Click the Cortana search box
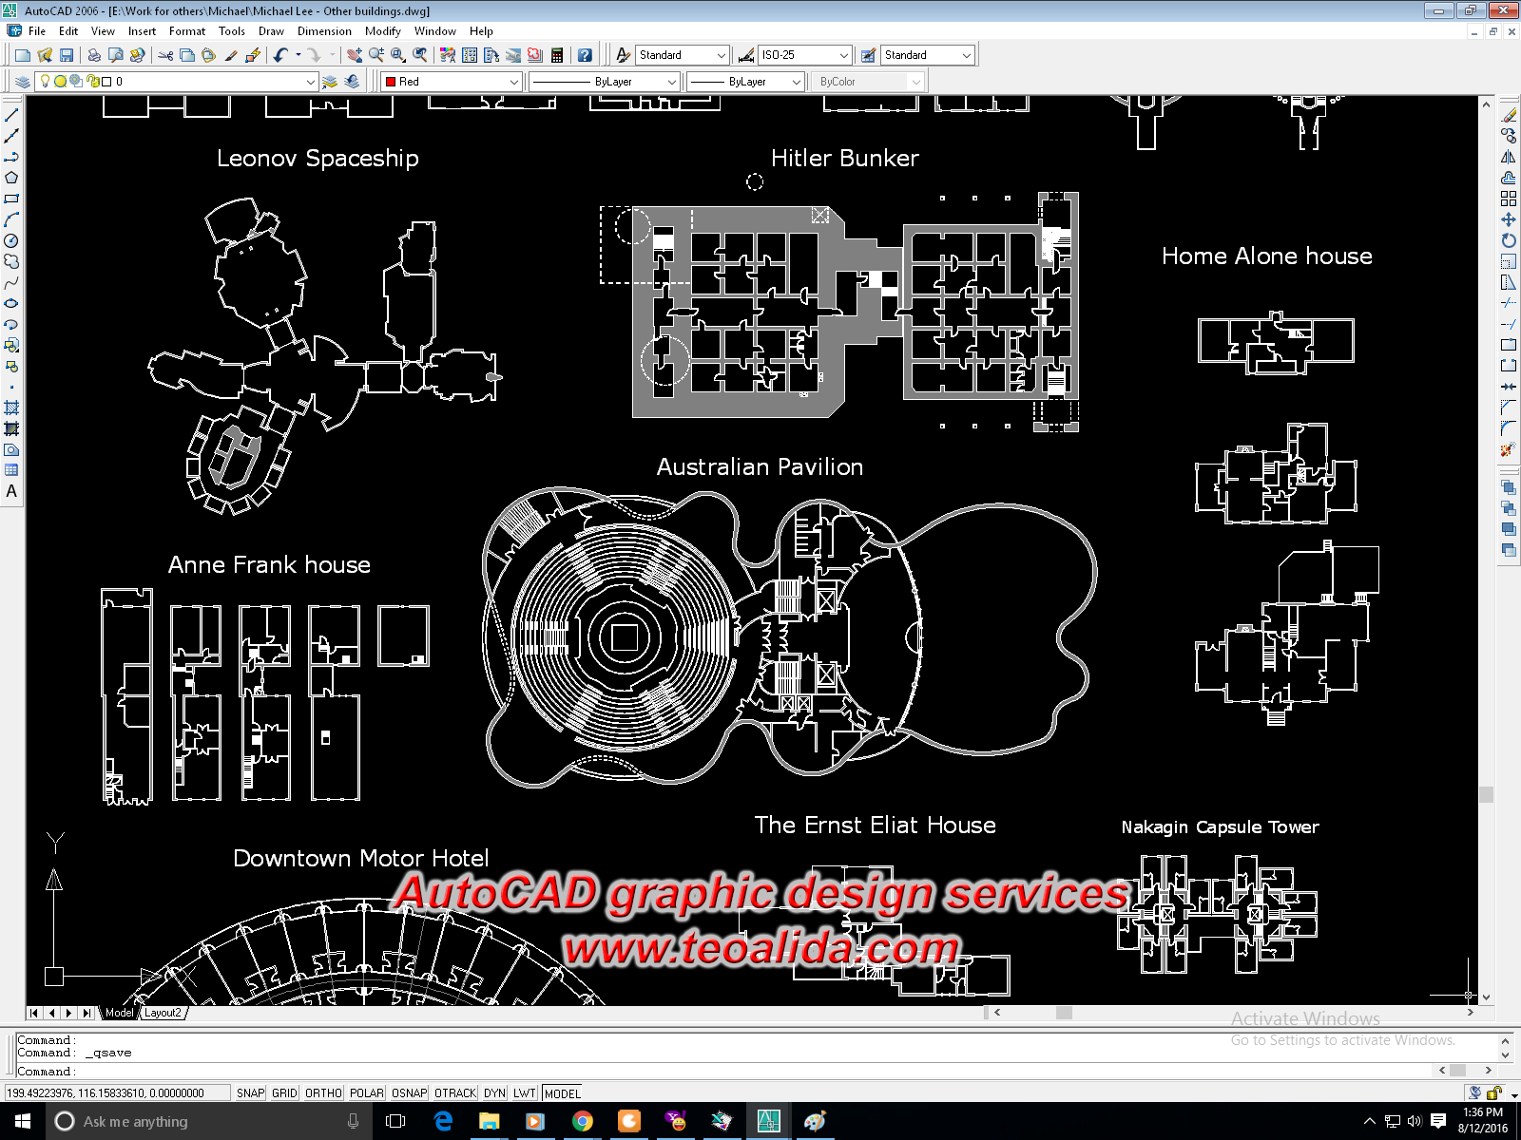This screenshot has width=1521, height=1140. pos(209,1121)
